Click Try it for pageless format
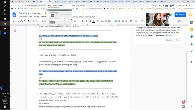Viewport: 195px width, 110px height. [x=178, y=40]
